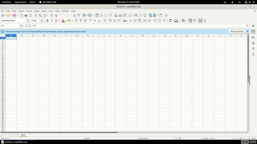This screenshot has height=144, width=257.
Task: Click the add new sheet plus button
Action: 18,135
